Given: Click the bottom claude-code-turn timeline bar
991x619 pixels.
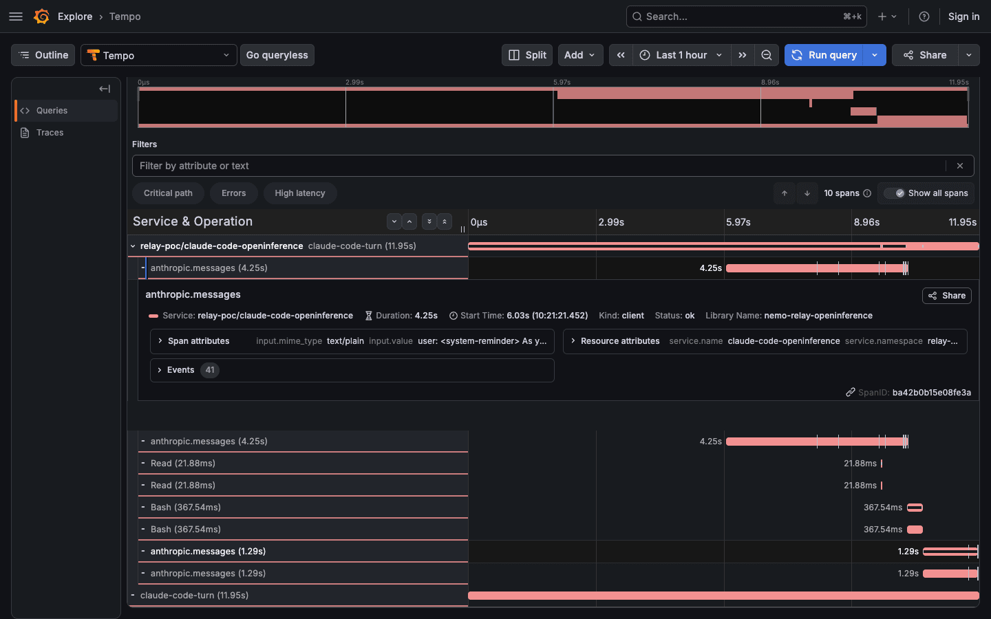Looking at the screenshot, I should (x=723, y=596).
